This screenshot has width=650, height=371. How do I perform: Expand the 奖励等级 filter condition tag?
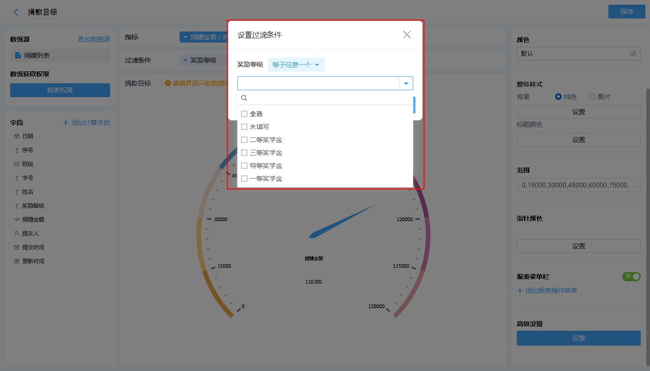click(199, 60)
